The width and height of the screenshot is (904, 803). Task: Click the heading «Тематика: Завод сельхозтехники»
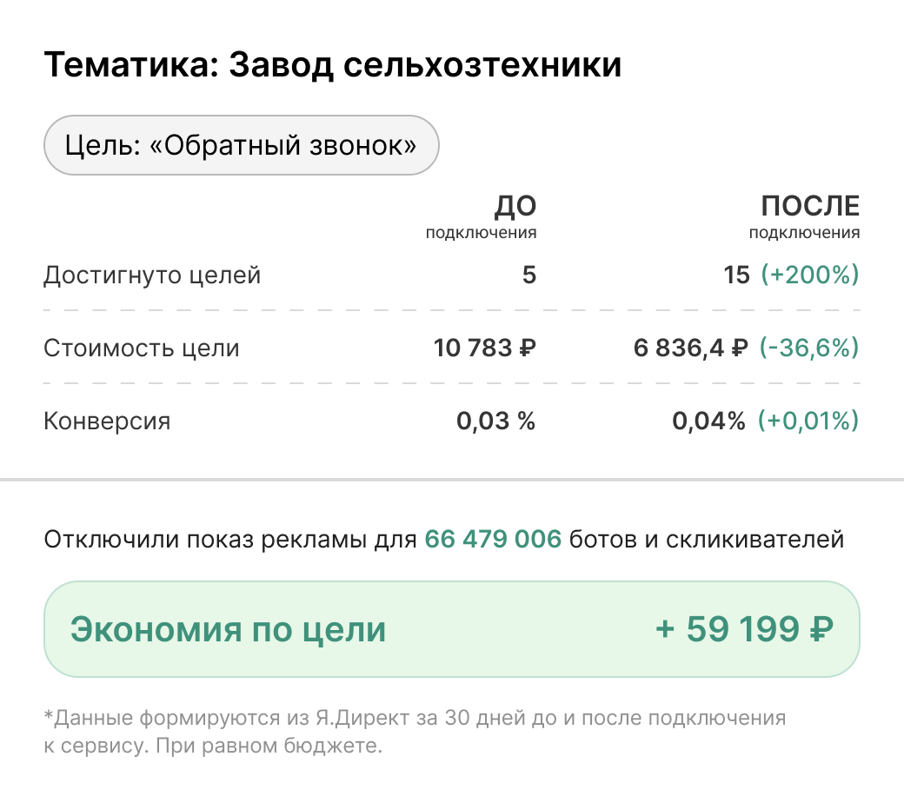pos(333,66)
